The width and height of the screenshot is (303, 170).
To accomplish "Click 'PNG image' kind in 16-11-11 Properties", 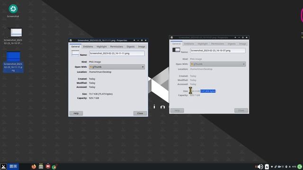I will point(95,62).
